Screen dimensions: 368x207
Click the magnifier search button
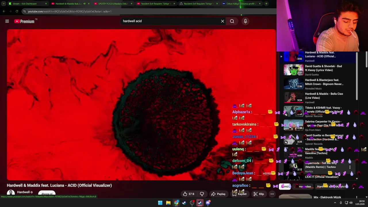pos(232,21)
